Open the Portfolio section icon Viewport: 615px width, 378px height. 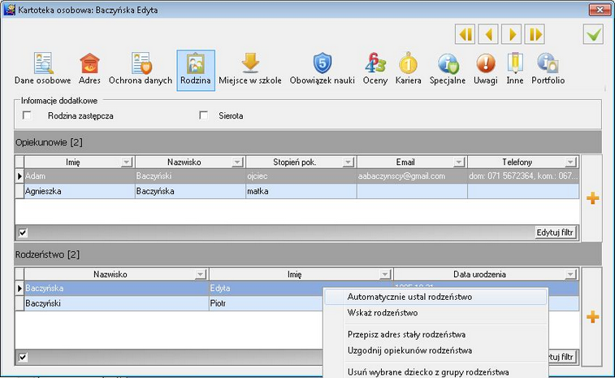point(548,63)
